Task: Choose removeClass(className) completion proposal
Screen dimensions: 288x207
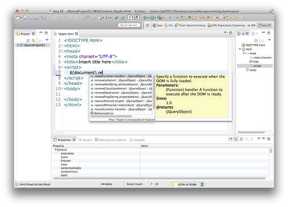Action: point(121,89)
